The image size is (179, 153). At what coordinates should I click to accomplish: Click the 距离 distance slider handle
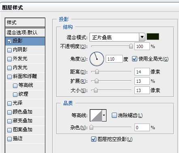[x=97, y=71]
